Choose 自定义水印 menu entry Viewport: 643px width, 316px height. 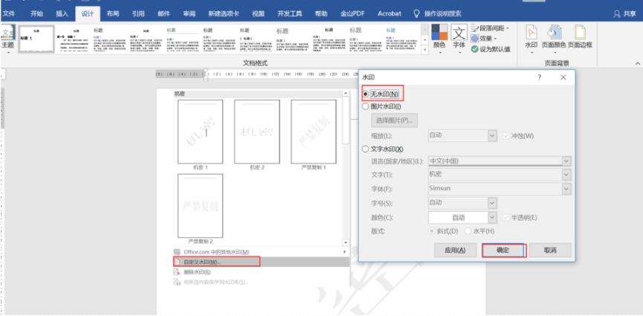click(261, 262)
